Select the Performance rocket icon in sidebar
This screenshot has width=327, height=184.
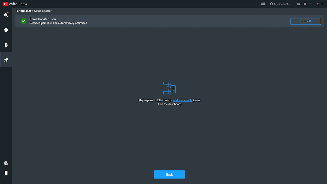6,60
